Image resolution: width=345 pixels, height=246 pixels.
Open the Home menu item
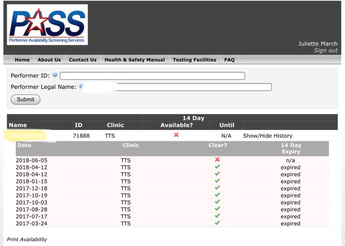click(22, 60)
